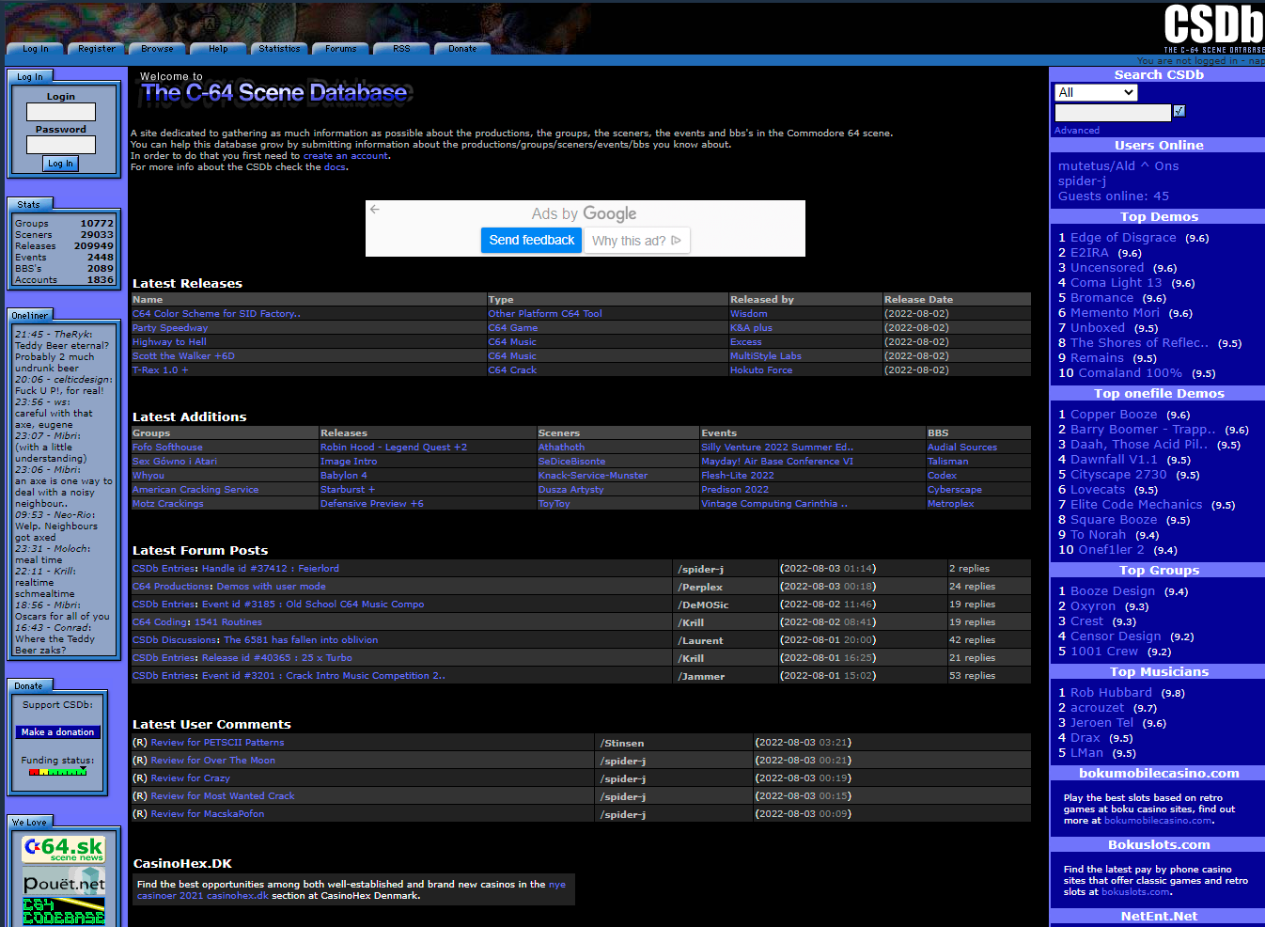Click the Why this ad? button
Screen dimensions: 1265x927
tap(636, 241)
